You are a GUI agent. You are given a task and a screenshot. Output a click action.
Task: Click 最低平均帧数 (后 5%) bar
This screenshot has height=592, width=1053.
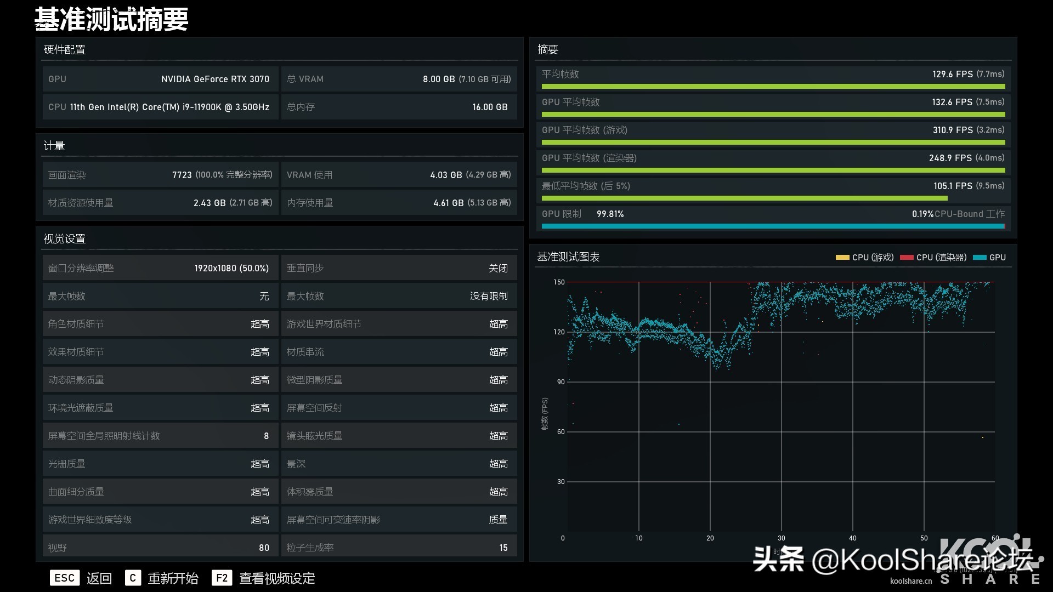pos(744,198)
